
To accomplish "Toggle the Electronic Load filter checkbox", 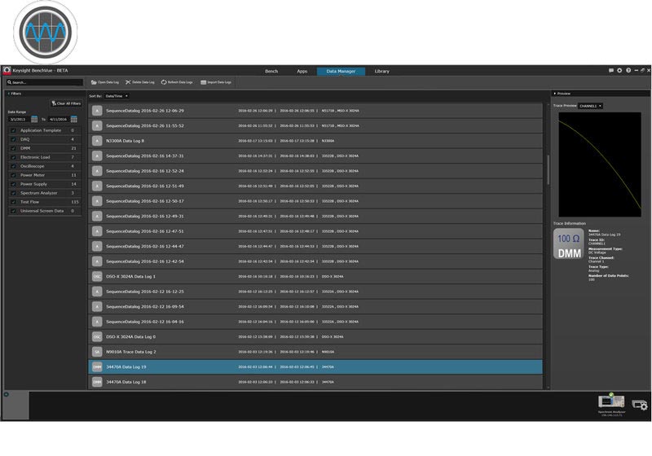I will [13, 157].
